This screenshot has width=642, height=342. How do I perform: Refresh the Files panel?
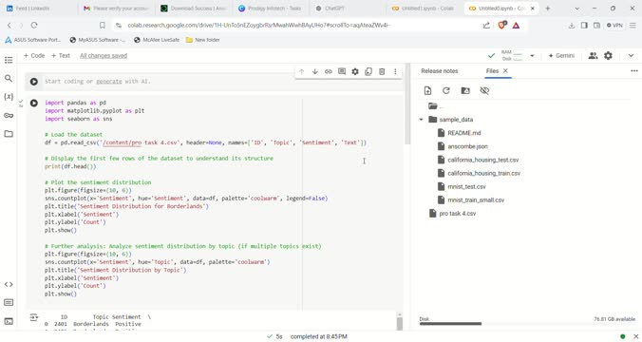446,90
